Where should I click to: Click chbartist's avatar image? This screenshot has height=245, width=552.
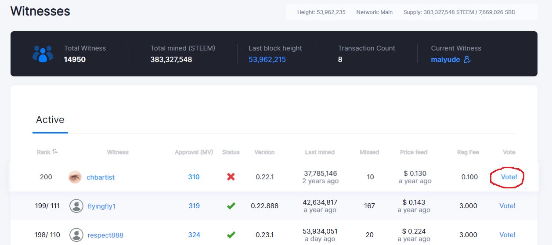[x=75, y=177]
